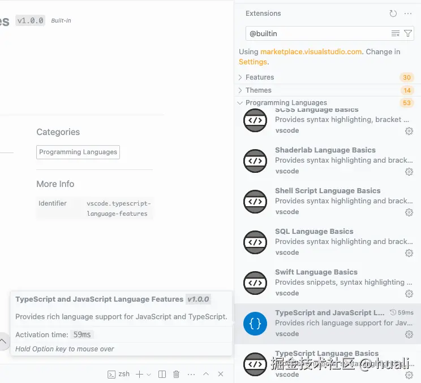Clear the extensions search results
The image size is (421, 383).
(x=395, y=33)
